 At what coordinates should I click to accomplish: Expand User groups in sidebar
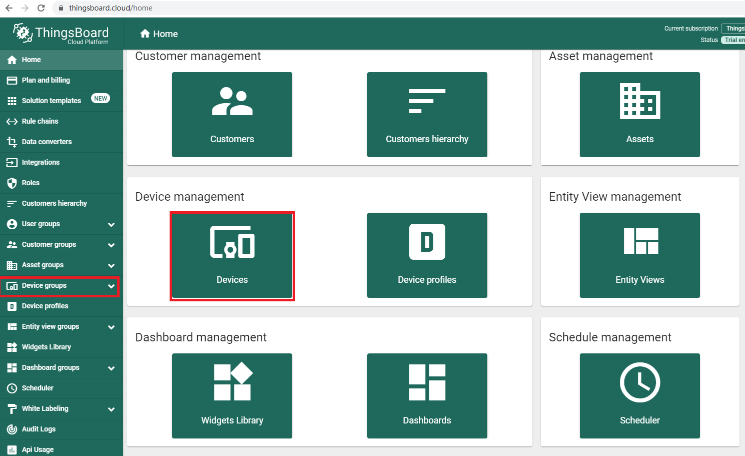click(x=111, y=225)
